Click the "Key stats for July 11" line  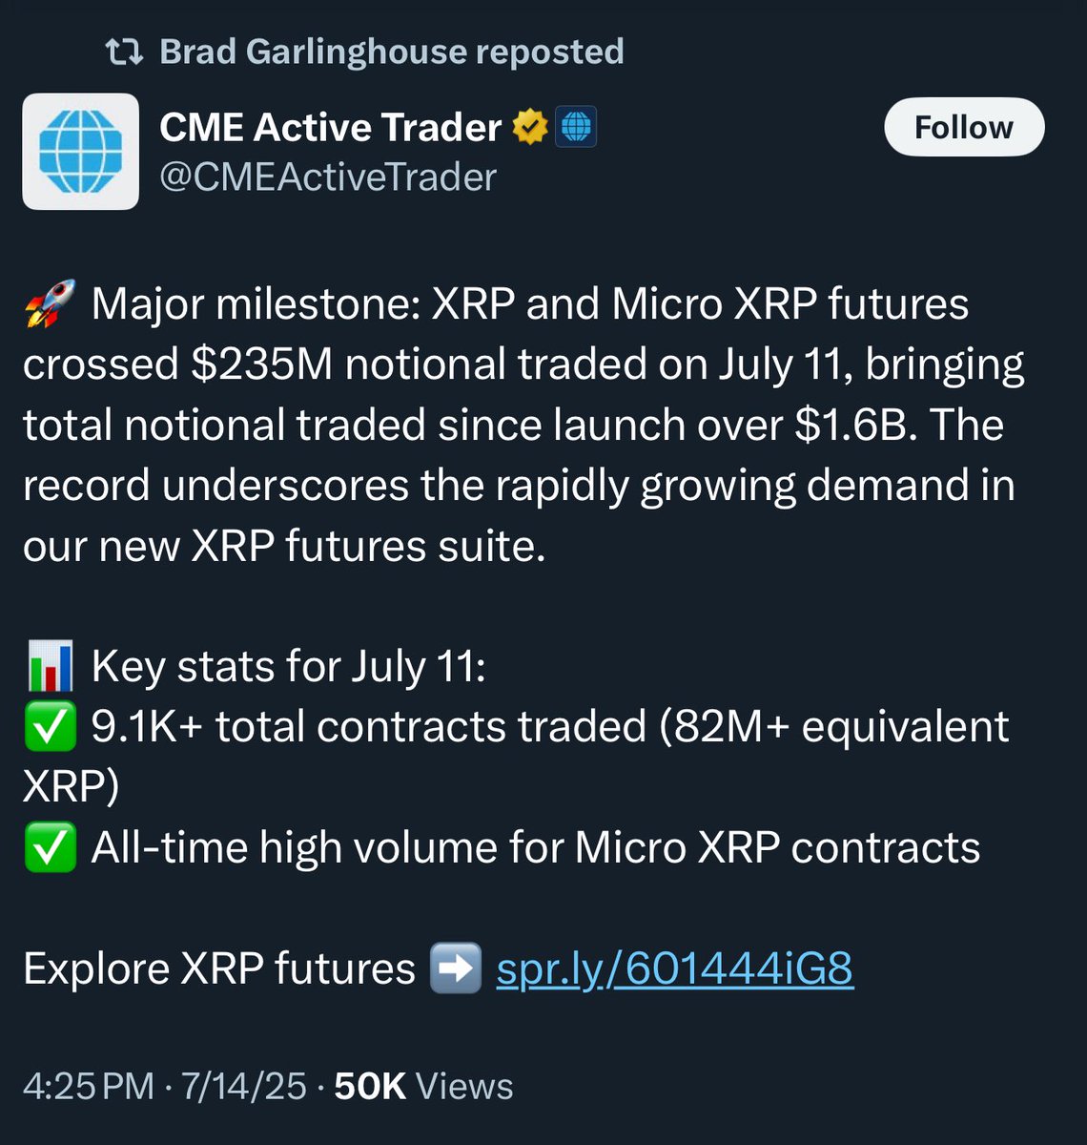[x=288, y=667]
